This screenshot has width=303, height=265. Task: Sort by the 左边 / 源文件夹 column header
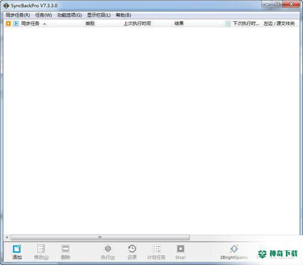coord(279,24)
